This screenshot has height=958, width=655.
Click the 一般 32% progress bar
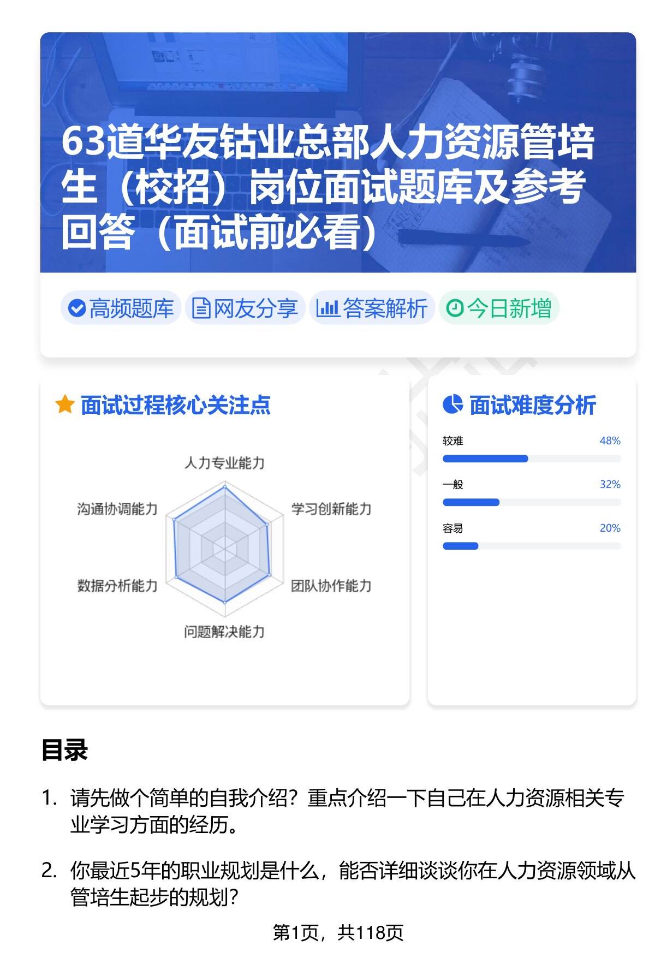531,502
